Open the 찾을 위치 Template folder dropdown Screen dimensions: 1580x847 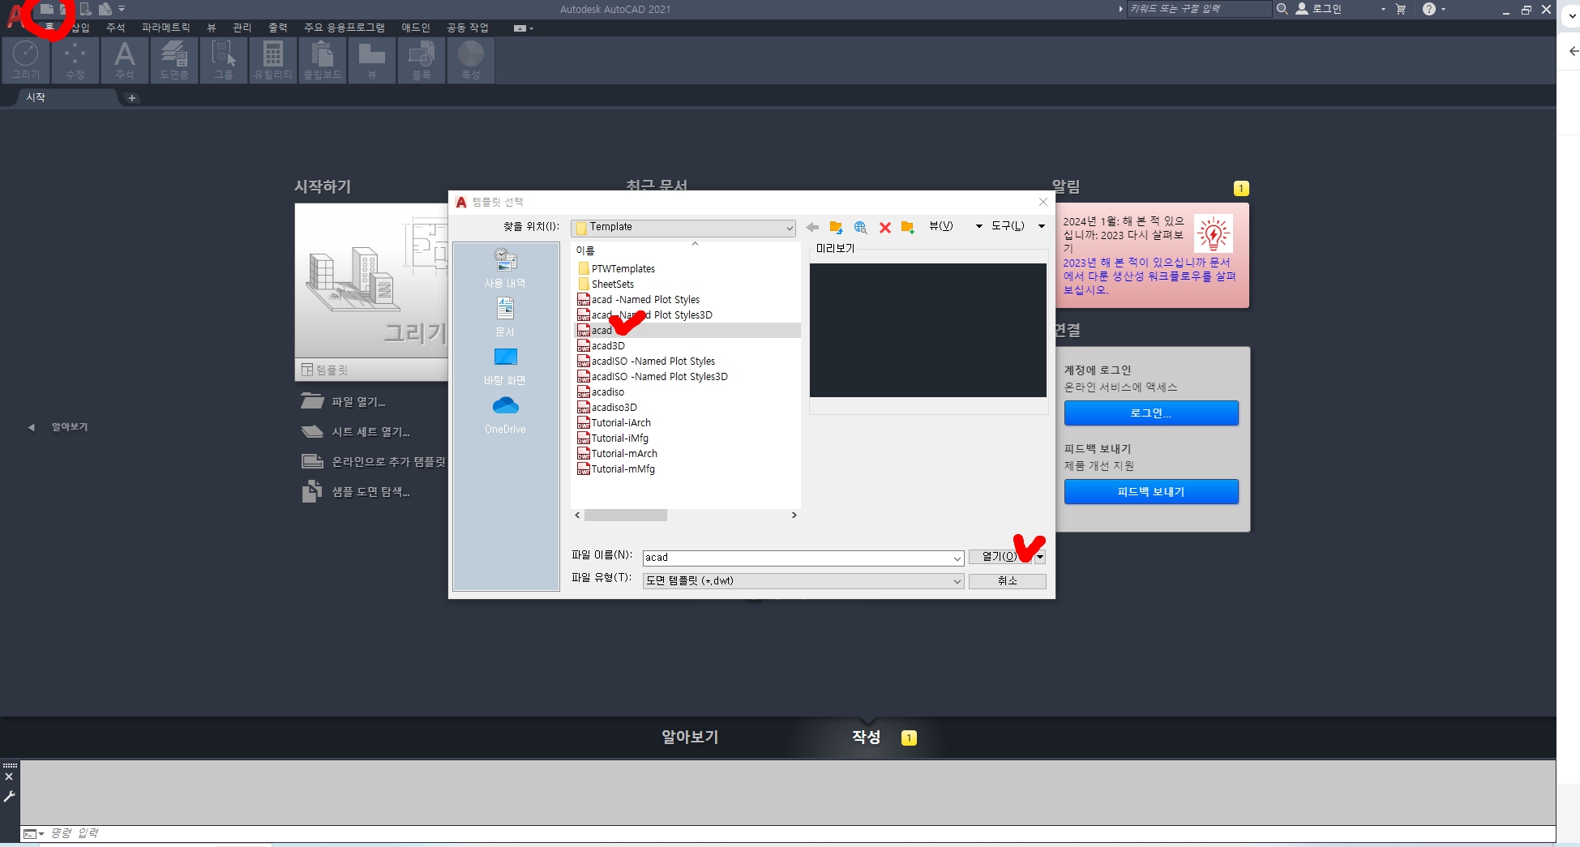683,228
